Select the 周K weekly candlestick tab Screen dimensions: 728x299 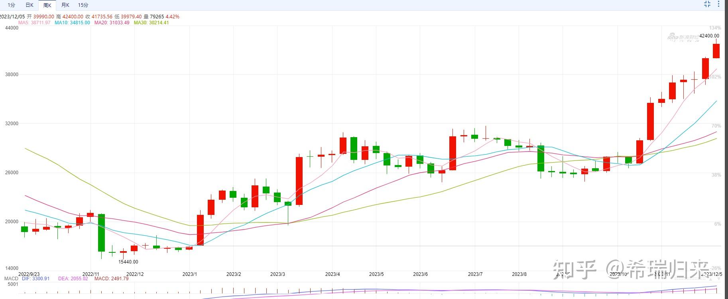pos(47,5)
